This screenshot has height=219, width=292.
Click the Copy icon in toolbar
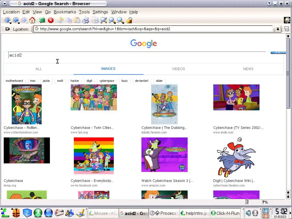pos(69,20)
